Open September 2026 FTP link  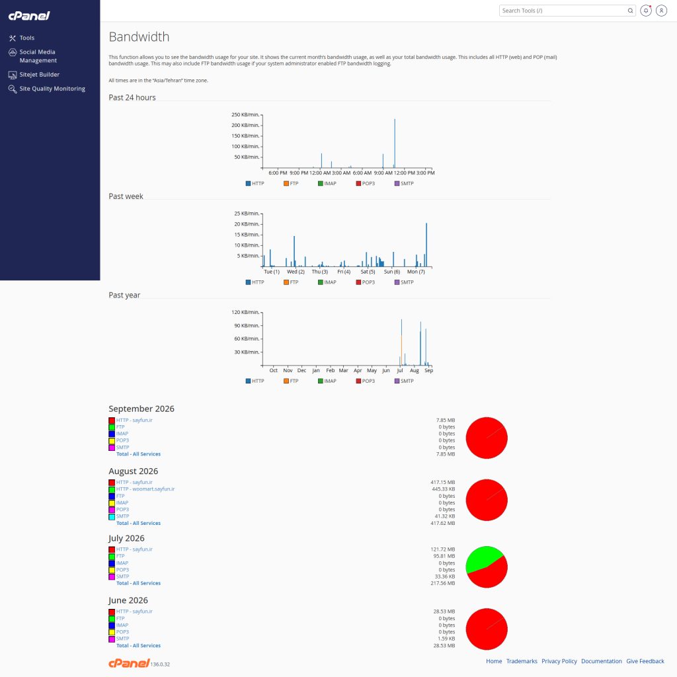(120, 427)
